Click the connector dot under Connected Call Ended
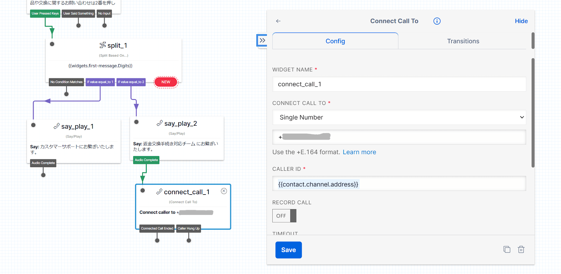This screenshot has width=561, height=274. (157, 240)
